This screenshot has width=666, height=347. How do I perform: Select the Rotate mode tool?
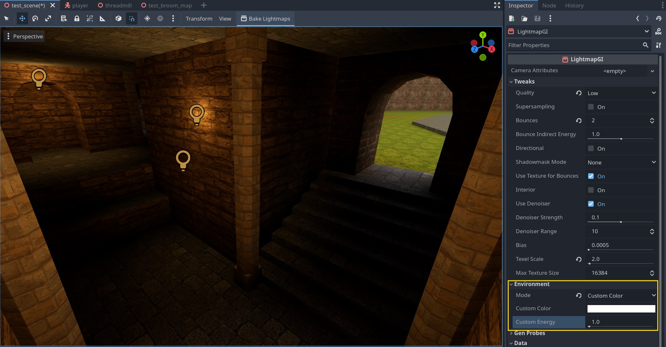35,18
